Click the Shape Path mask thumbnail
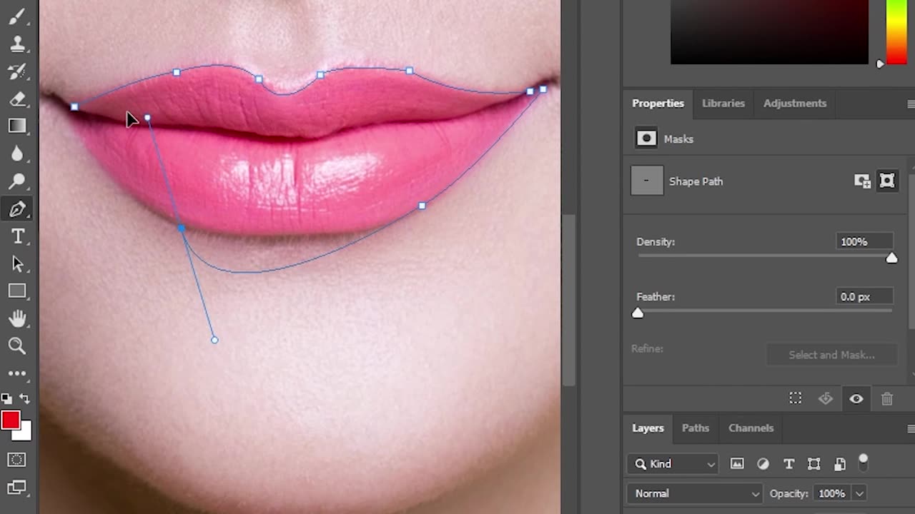 [646, 181]
